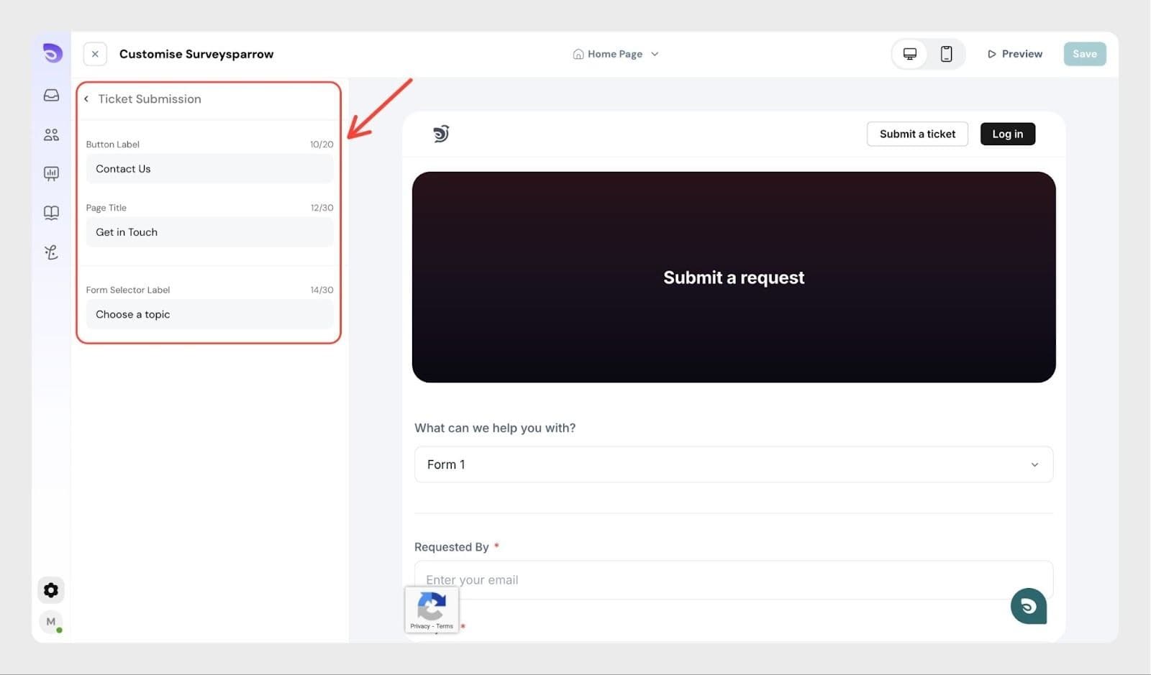The height and width of the screenshot is (675, 1151).
Task: Open the reports chart icon
Action: coord(51,173)
